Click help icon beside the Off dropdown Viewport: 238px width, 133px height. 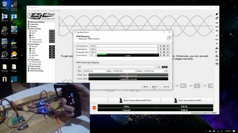(x=159, y=67)
